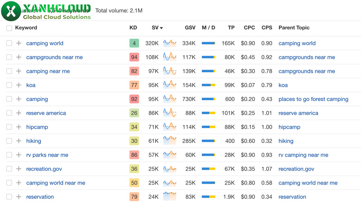Screen dimensions: 361x203
Task: Add the koa keyword using plus icon
Action: coord(19,85)
